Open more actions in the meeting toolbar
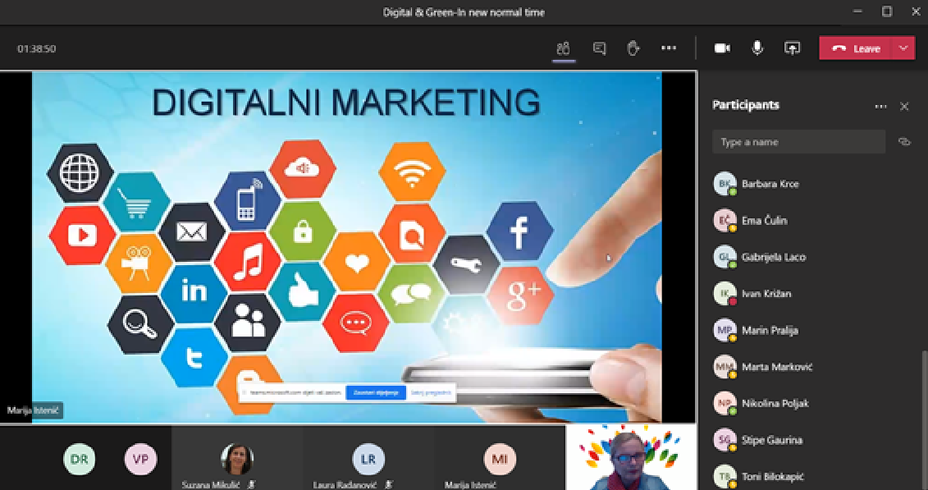 tap(669, 48)
